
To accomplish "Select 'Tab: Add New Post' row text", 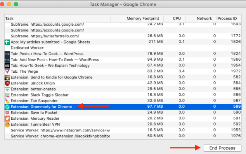I will tap(55, 60).
